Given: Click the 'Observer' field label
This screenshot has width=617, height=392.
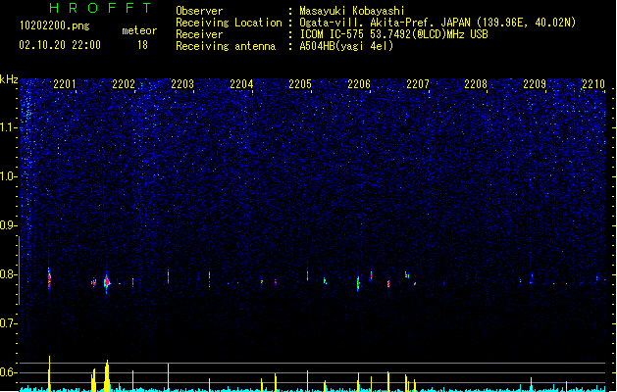Looking at the screenshot, I should coord(199,11).
